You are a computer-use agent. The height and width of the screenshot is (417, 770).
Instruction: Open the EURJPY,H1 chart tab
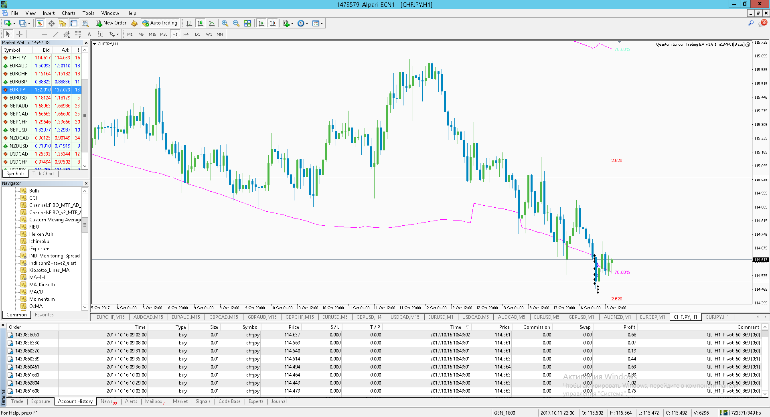click(x=717, y=317)
